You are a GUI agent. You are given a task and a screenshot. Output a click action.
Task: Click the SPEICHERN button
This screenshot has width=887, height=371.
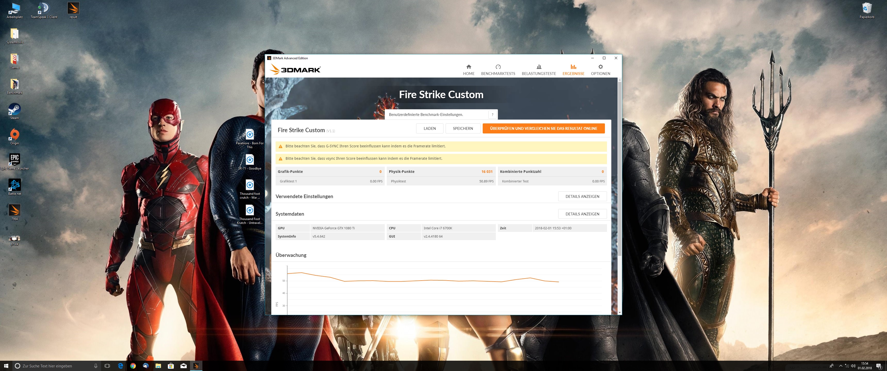pos(462,128)
